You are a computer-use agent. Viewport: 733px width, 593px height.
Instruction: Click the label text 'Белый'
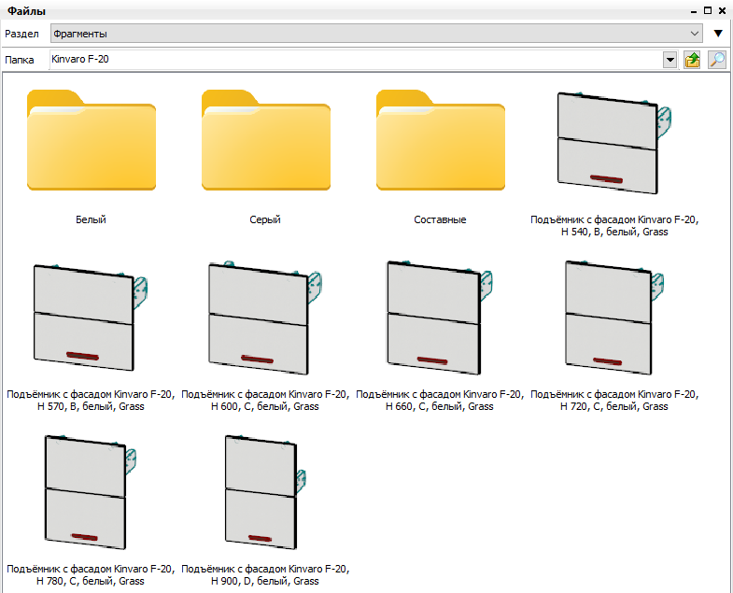(92, 219)
